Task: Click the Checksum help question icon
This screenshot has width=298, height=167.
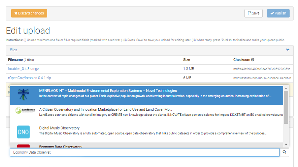Action: tap(253, 60)
